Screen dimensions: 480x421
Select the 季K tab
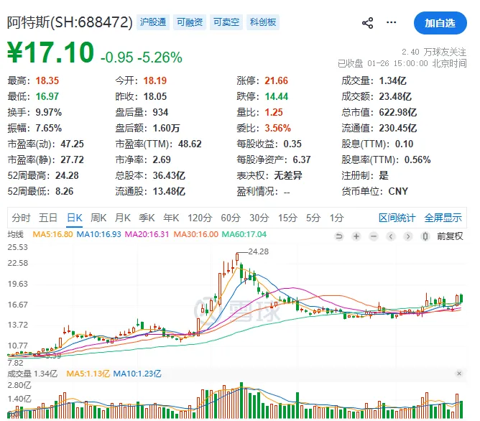147,218
